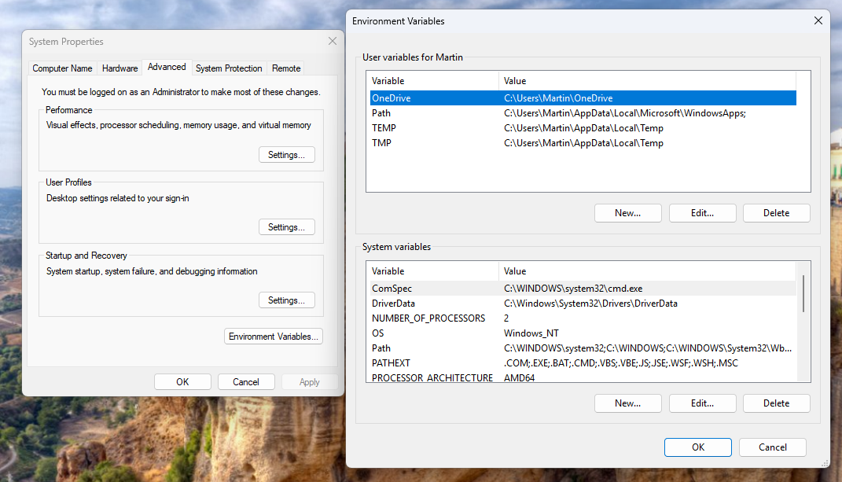Image resolution: width=842 pixels, height=482 pixels.
Task: Select the user Path variable with WindowsApps value
Action: [583, 113]
